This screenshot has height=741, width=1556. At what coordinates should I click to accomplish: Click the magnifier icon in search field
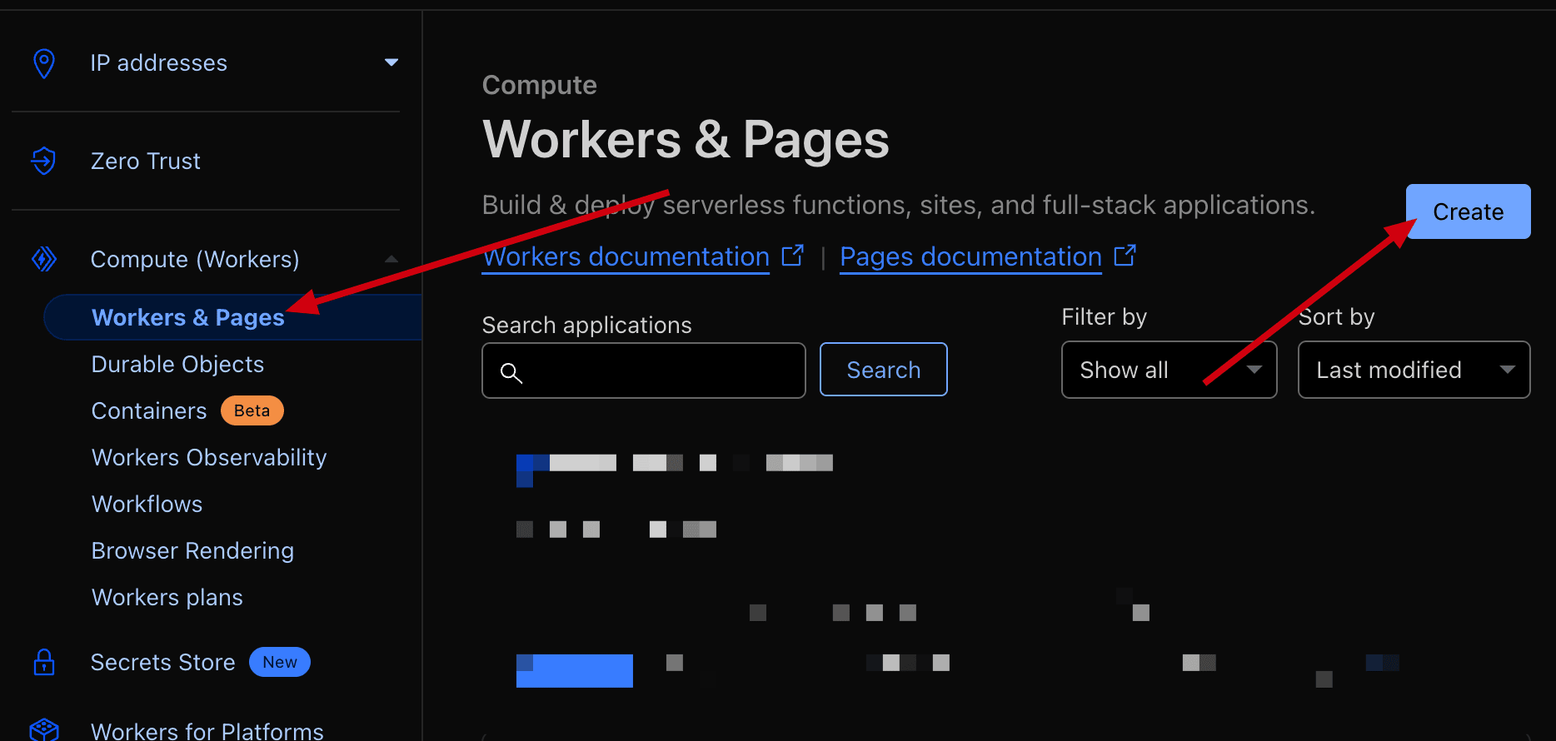point(511,372)
